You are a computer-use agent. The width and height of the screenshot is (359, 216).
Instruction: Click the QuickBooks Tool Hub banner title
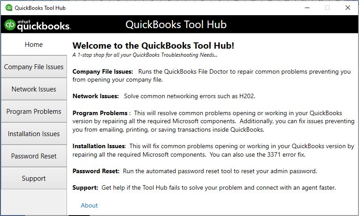coord(176,25)
